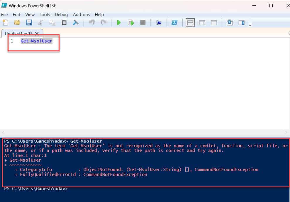Image resolution: width=290 pixels, height=202 pixels.
Task: Undo the last edit
Action: click(91, 23)
